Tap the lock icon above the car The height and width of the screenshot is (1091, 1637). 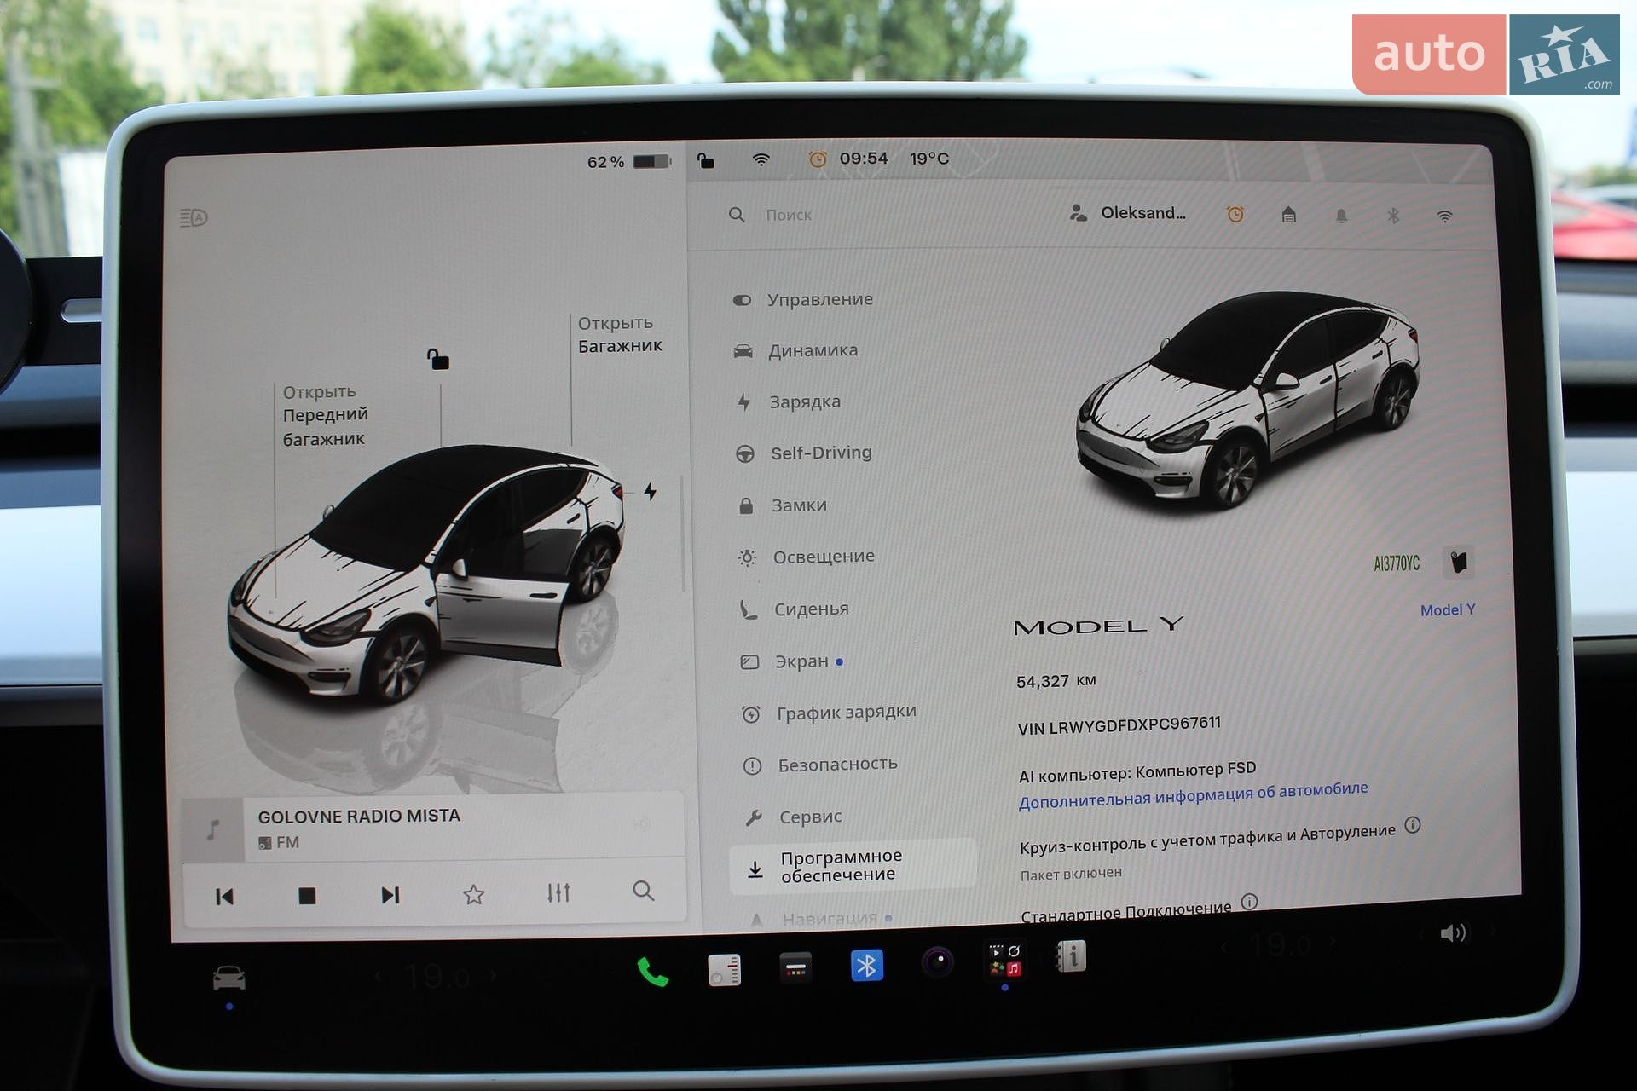[x=438, y=359]
